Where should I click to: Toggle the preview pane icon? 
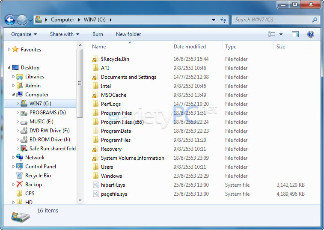tap(295, 34)
